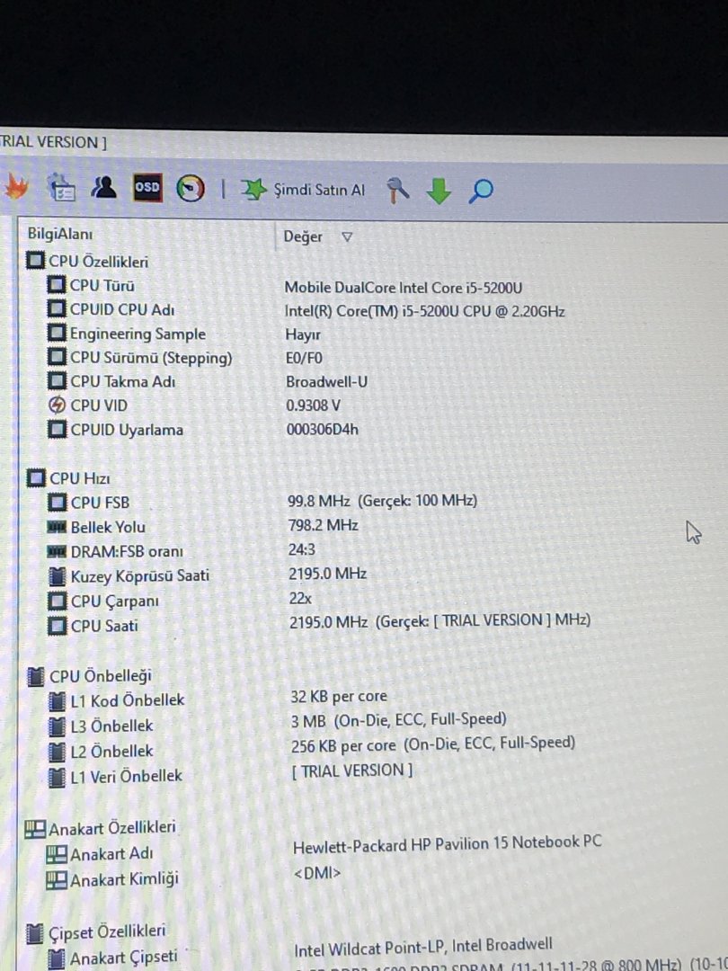
Task: Open the report wizard icon
Action: [x=62, y=188]
